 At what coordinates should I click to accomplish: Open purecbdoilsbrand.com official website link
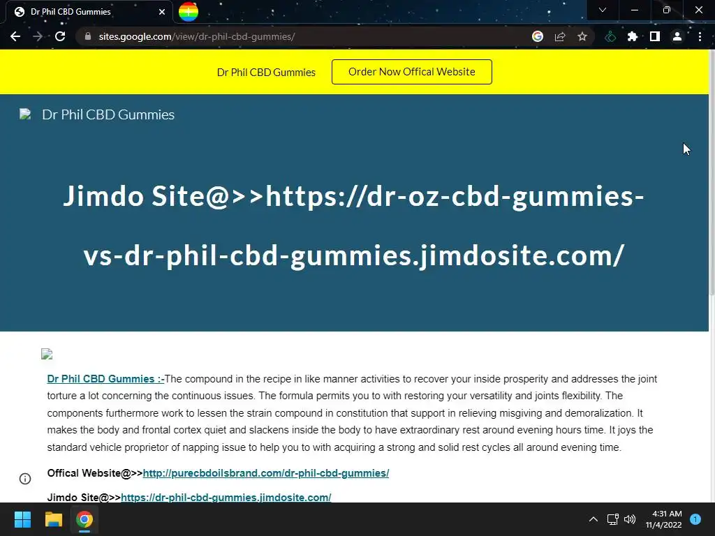(266, 473)
